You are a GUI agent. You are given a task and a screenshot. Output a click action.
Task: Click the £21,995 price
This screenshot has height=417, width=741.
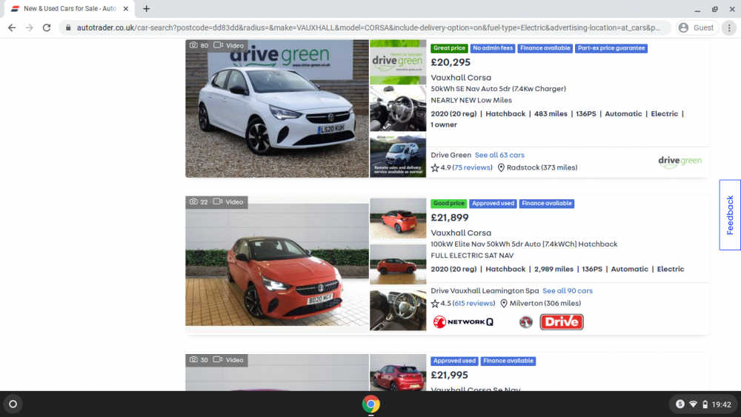coord(449,376)
